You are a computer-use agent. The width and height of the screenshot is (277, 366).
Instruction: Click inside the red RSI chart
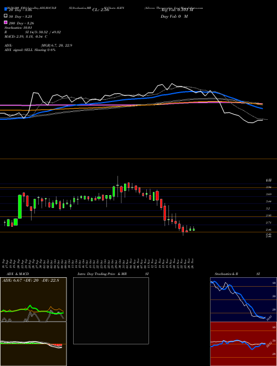(x=243, y=344)
